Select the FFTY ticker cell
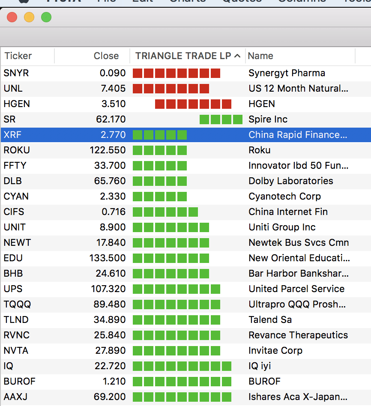 pos(15,165)
